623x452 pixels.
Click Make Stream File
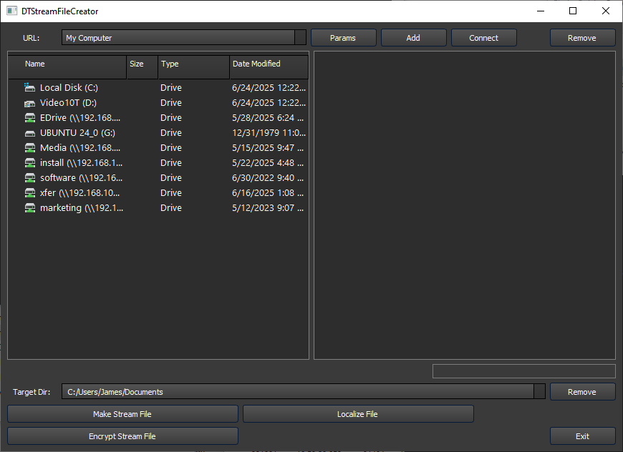click(x=122, y=414)
